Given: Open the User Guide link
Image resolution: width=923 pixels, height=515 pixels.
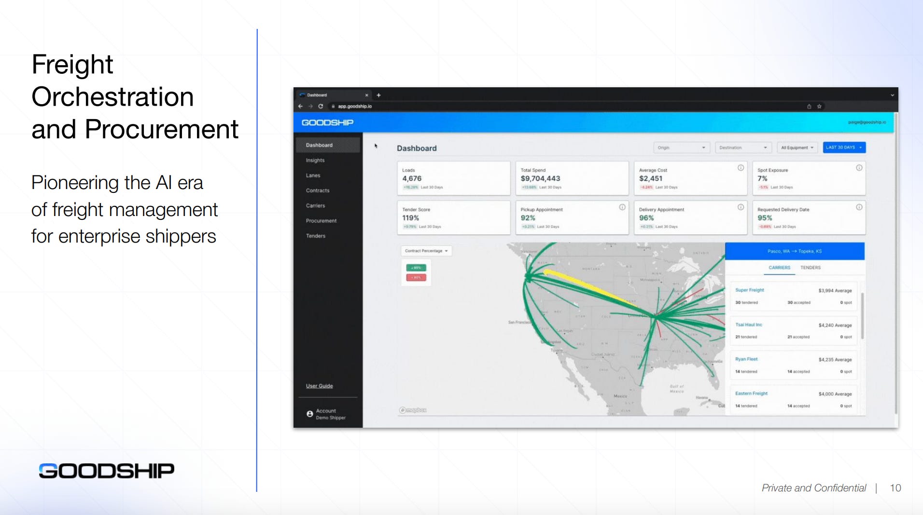Looking at the screenshot, I should [x=319, y=386].
